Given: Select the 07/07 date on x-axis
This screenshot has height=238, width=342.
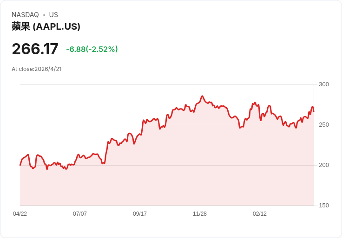Looking at the screenshot, I should click(80, 214).
